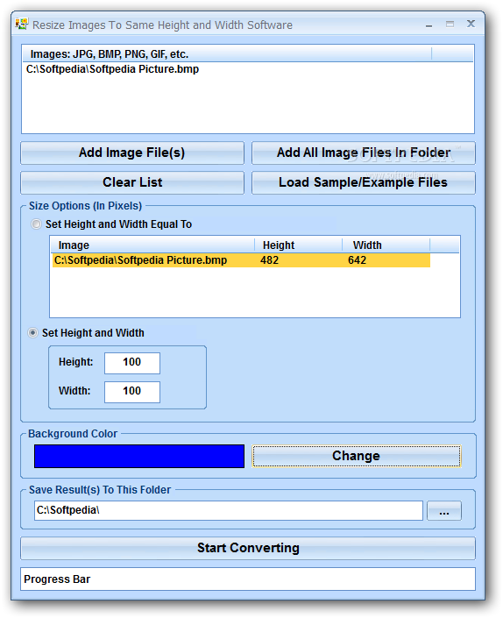This screenshot has width=503, height=618.
Task: Start Converting the images
Action: pyautogui.click(x=248, y=548)
